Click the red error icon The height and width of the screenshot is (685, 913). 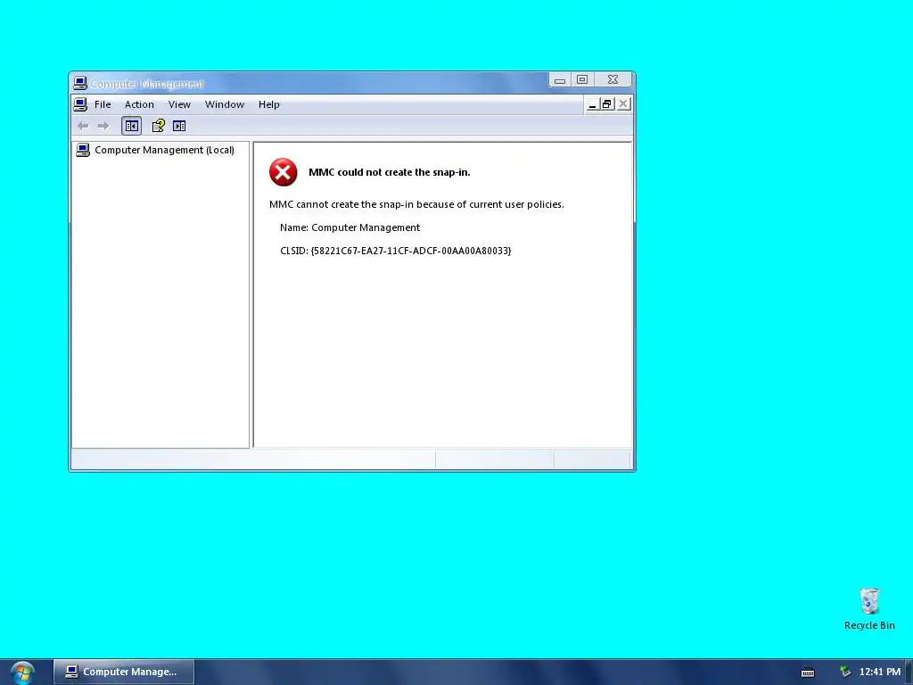pos(283,172)
